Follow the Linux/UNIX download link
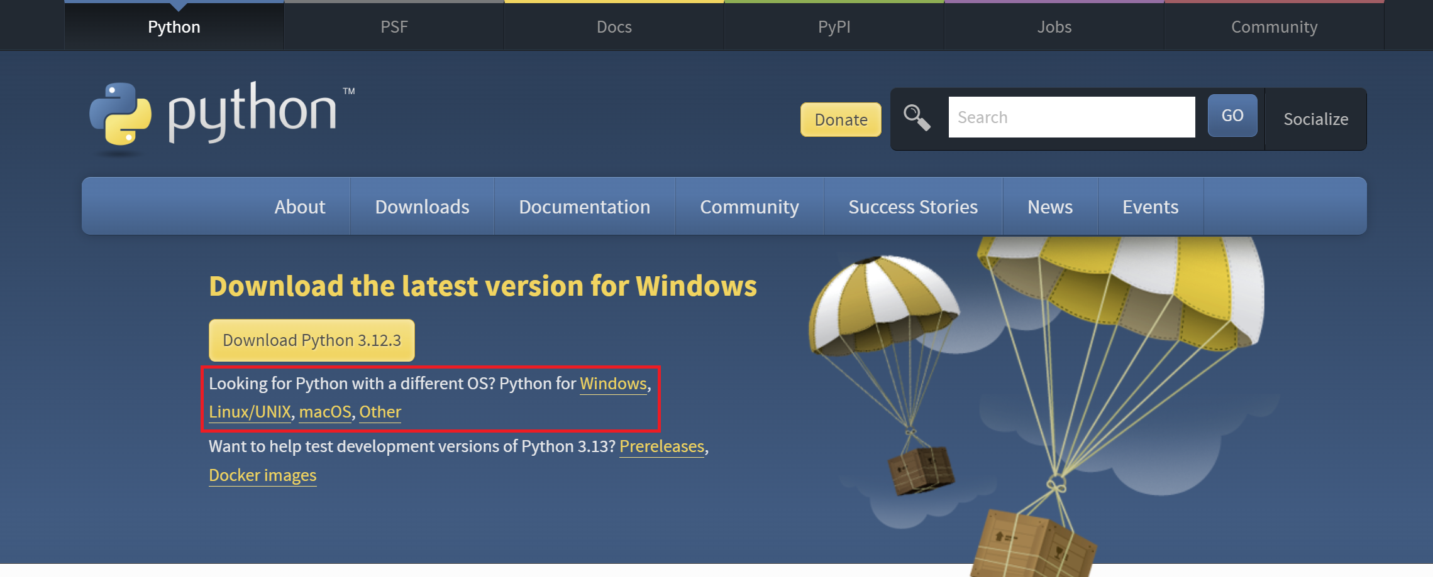 point(250,412)
